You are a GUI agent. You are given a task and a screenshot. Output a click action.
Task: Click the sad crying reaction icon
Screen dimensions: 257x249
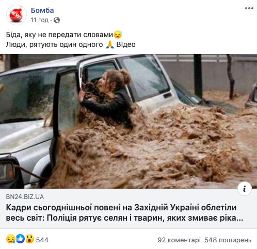11,239
